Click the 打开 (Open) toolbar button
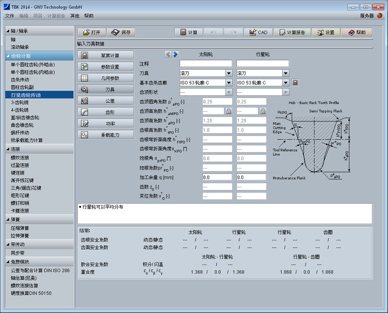Image resolution: width=388 pixels, height=313 pixels. 92,32
